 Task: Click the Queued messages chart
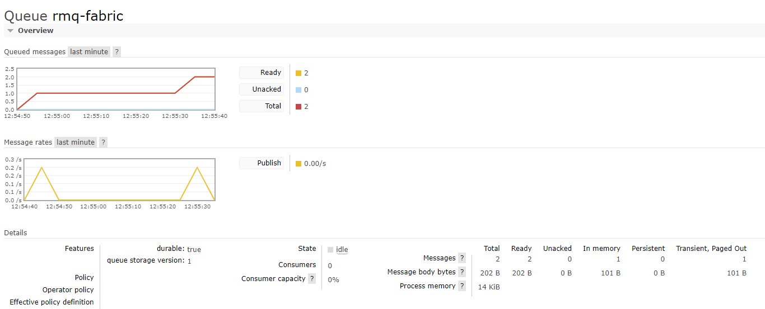[115, 89]
